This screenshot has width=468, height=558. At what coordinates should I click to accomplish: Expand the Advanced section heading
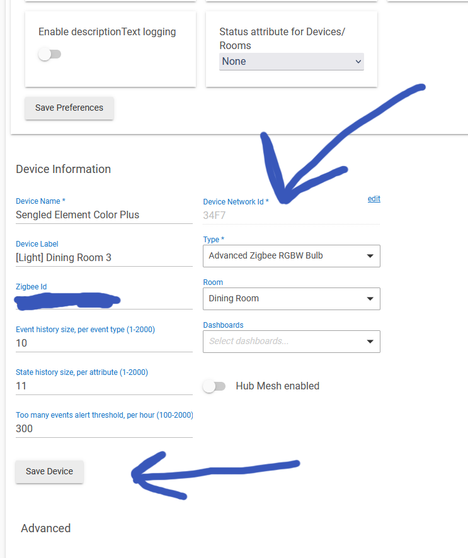click(46, 528)
